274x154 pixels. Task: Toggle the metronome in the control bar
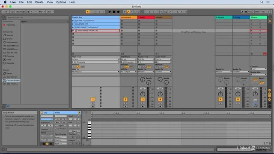point(42,12)
